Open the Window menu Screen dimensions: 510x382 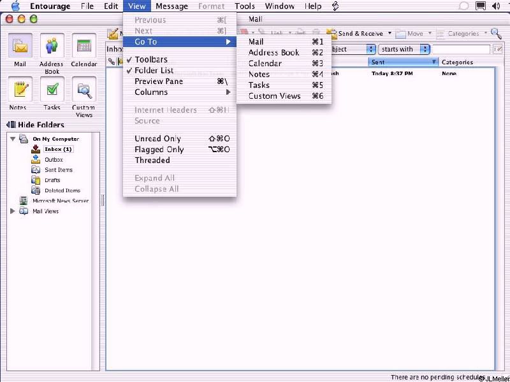pos(279,6)
